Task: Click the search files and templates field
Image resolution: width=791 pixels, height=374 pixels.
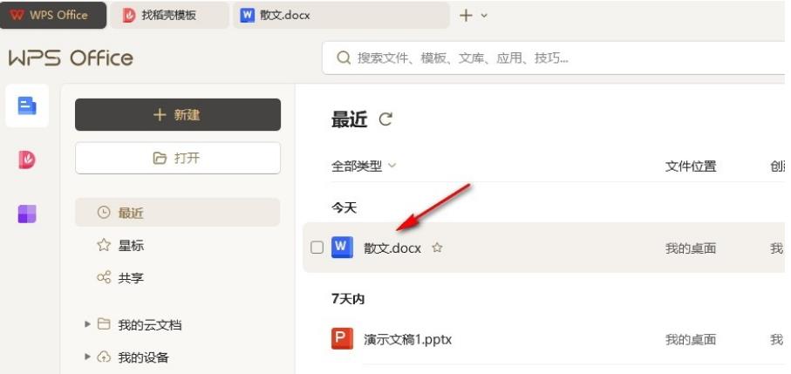Action: tap(555, 58)
